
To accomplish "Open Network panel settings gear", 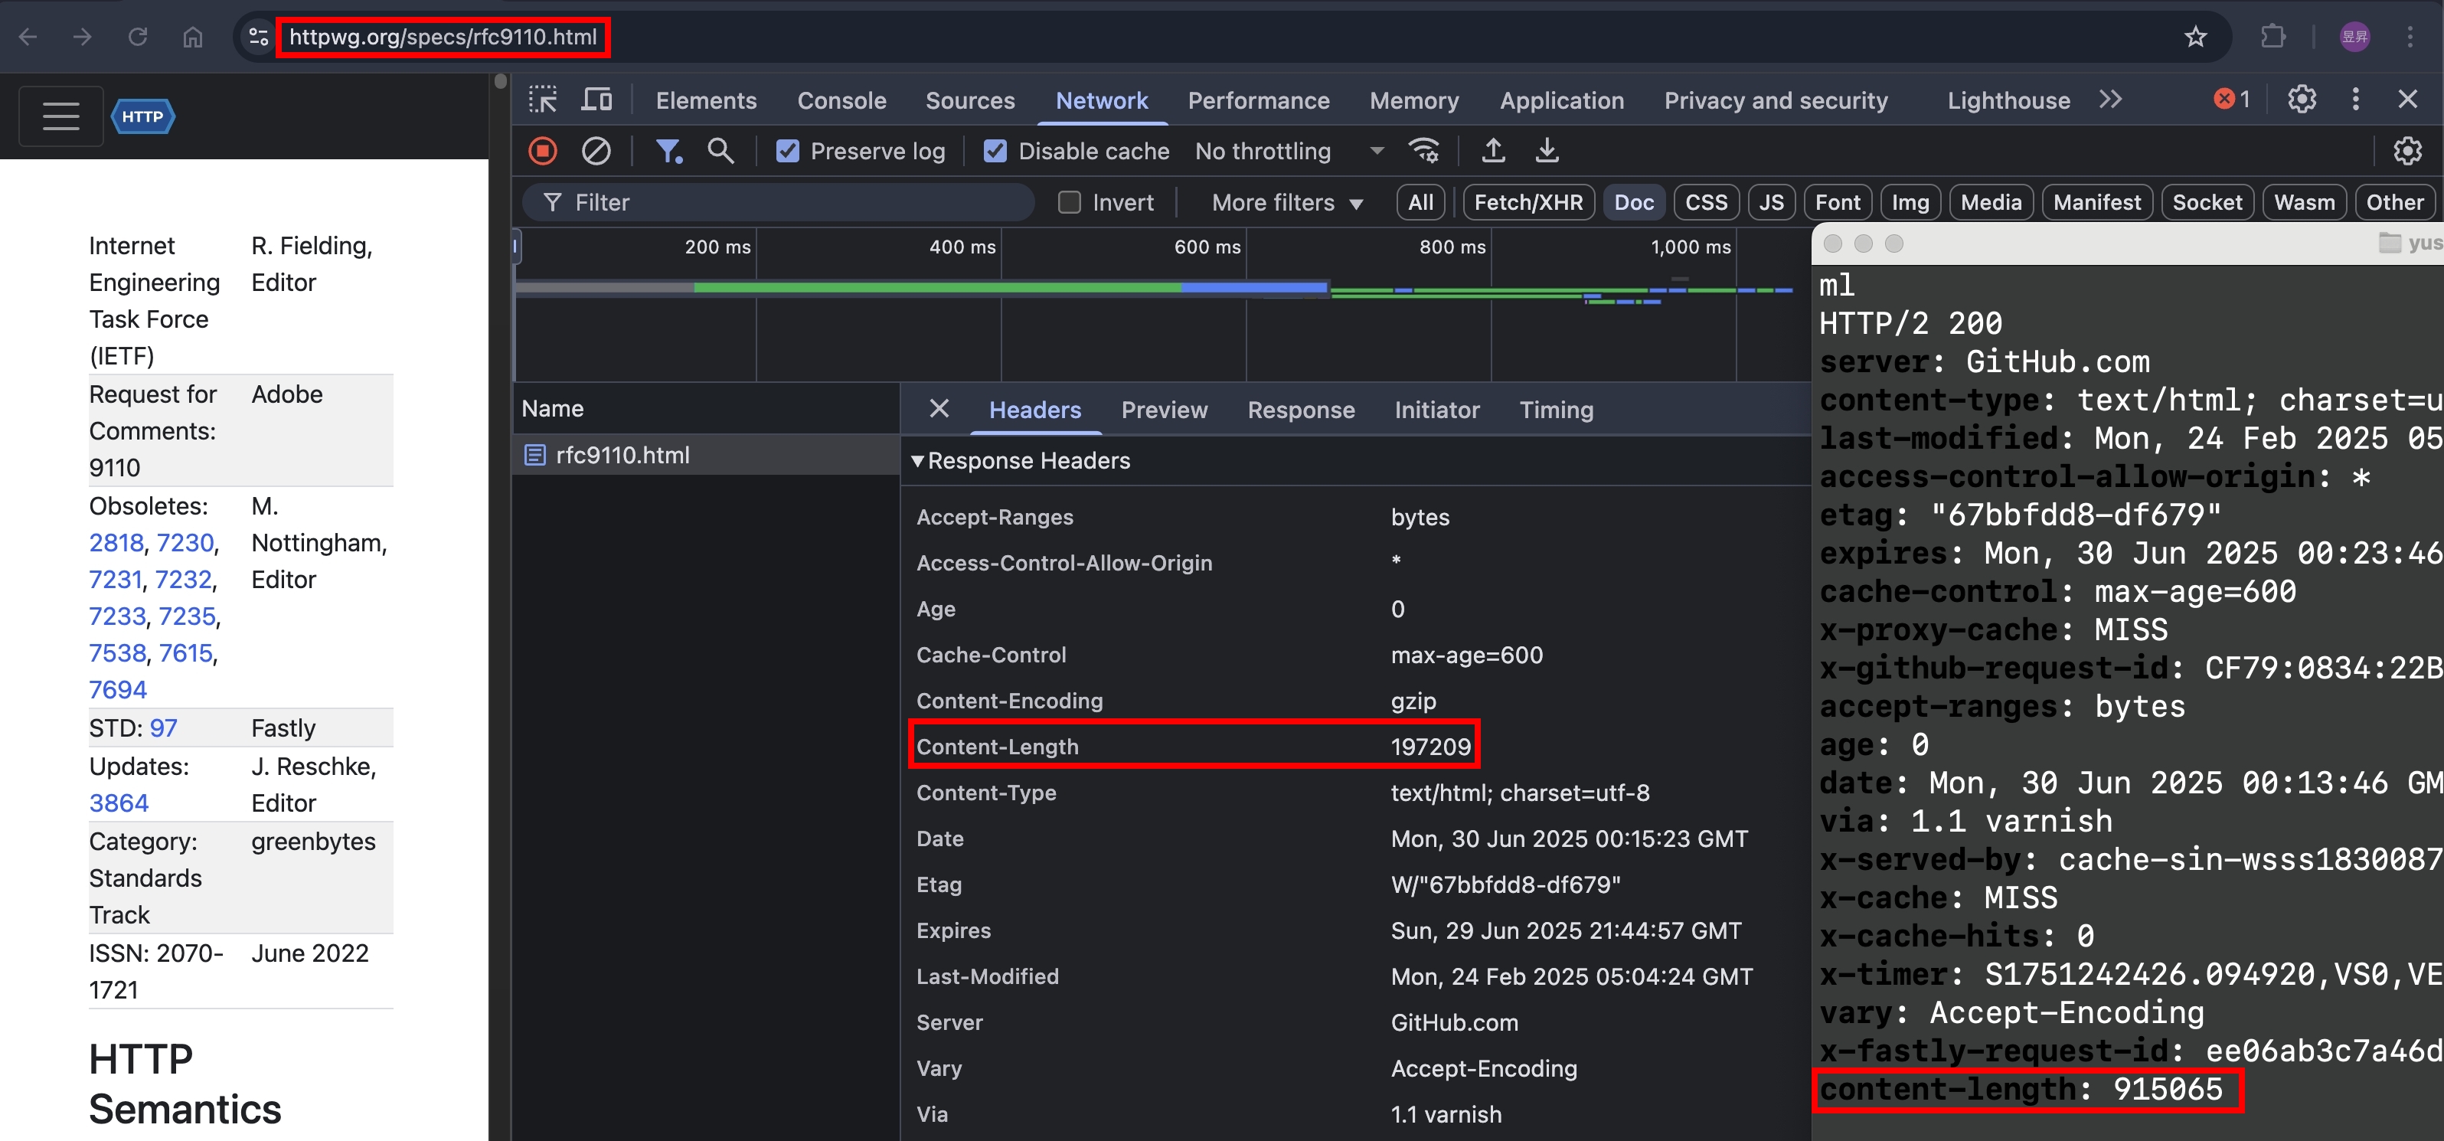I will 2407,151.
